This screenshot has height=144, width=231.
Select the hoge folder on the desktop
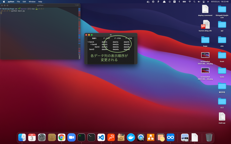[205, 41]
